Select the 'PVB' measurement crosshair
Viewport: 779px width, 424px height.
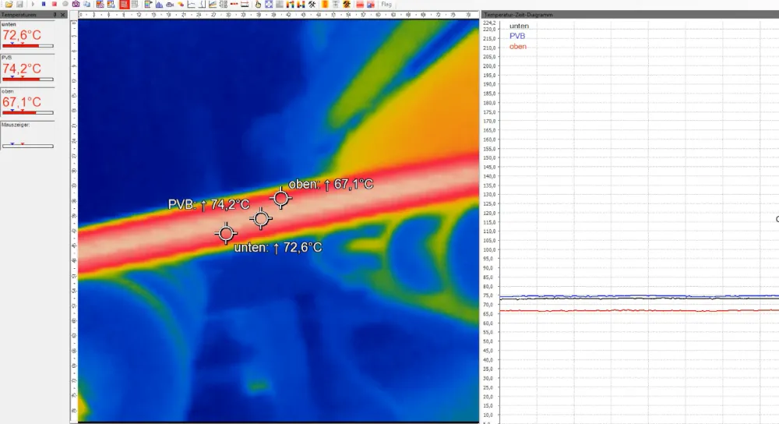[261, 219]
